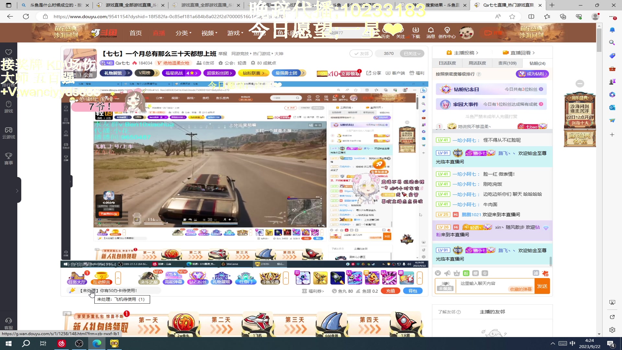
Task: Open Windows Start menu
Action: 9,344
